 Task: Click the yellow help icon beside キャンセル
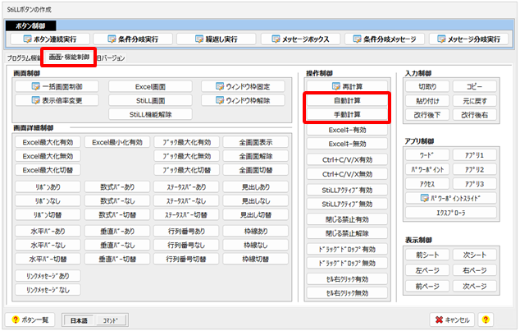[486, 319]
